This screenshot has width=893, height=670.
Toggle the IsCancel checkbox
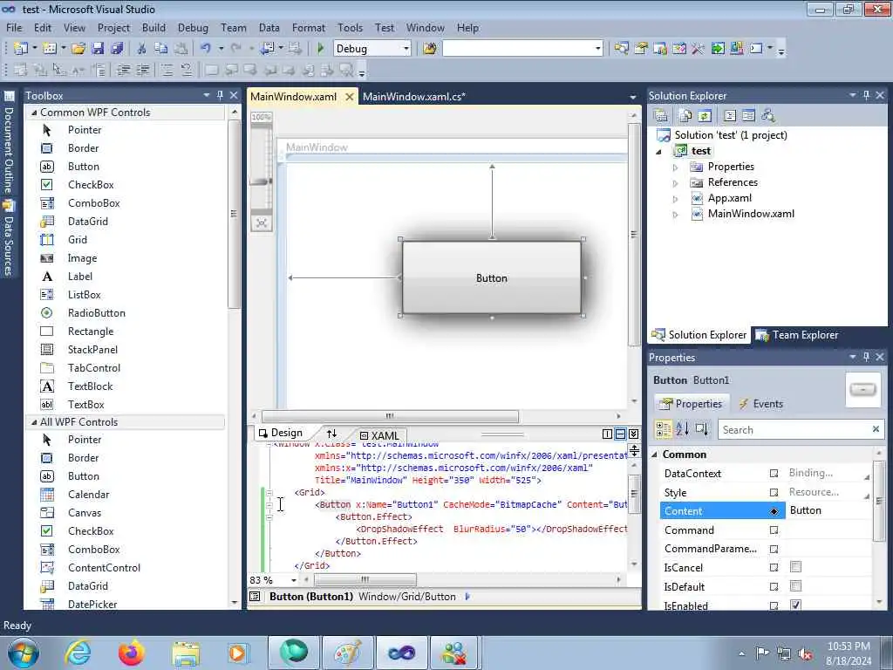(x=795, y=567)
